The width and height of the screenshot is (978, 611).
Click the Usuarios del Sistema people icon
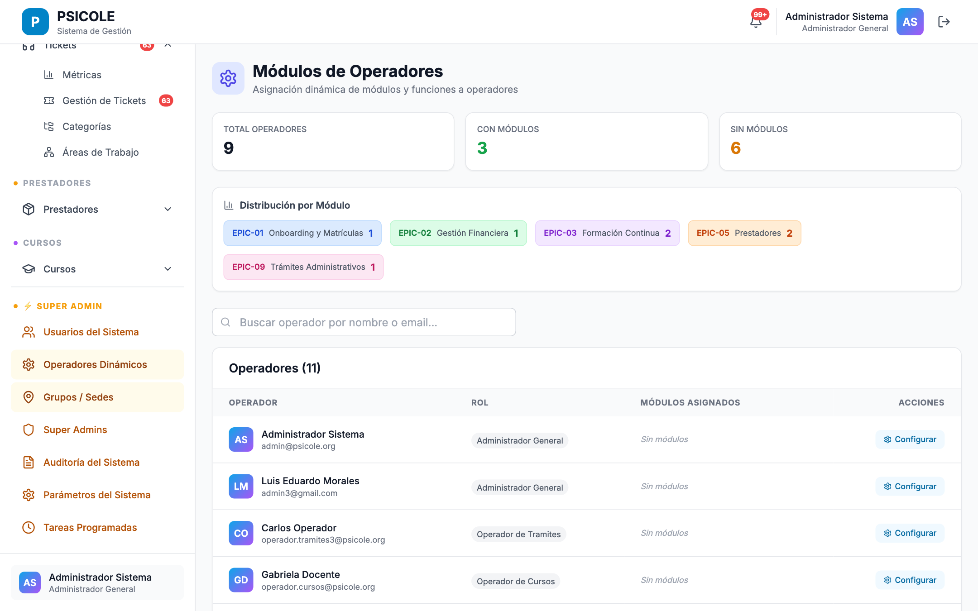point(29,332)
